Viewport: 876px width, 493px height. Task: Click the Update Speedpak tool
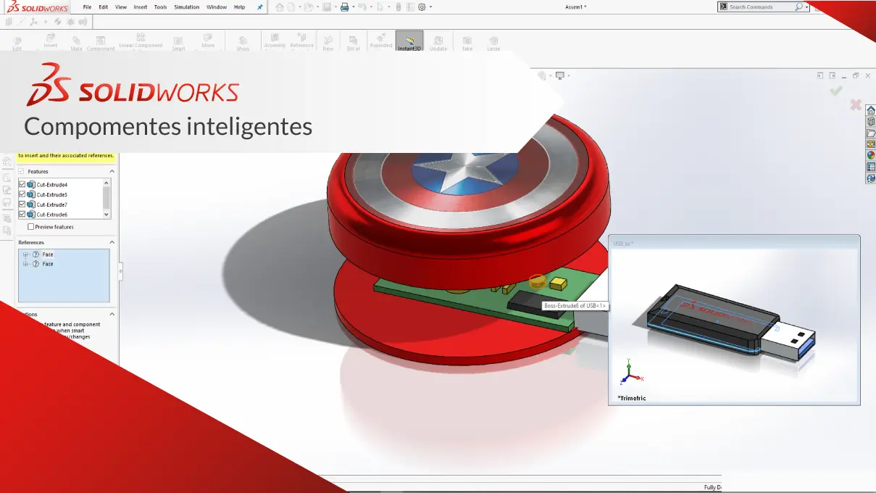[438, 42]
